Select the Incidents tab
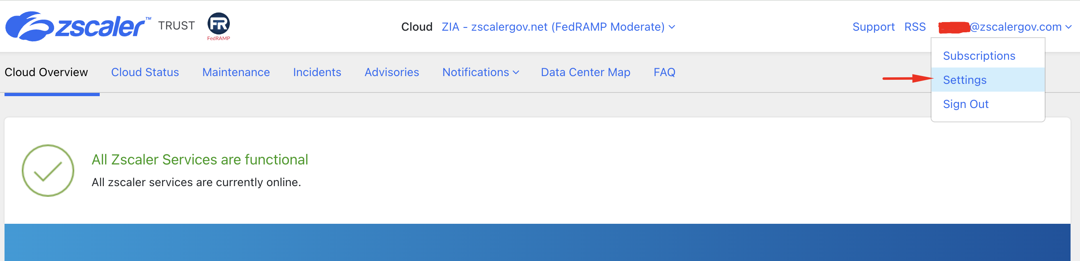The height and width of the screenshot is (261, 1080). point(317,72)
